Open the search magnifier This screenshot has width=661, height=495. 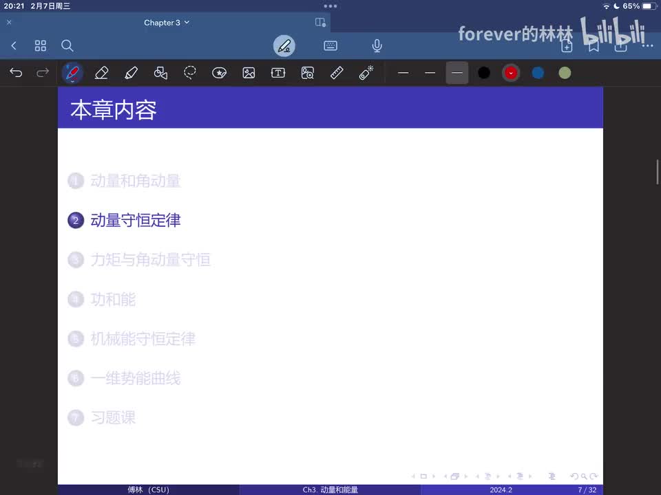(x=67, y=45)
